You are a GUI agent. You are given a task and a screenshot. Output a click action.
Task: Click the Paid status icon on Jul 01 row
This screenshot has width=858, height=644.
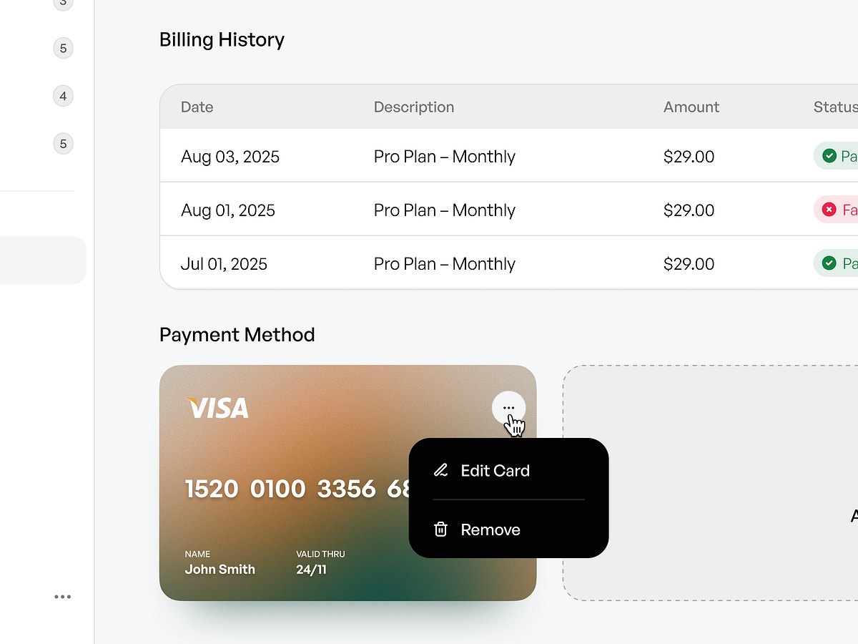pos(829,263)
